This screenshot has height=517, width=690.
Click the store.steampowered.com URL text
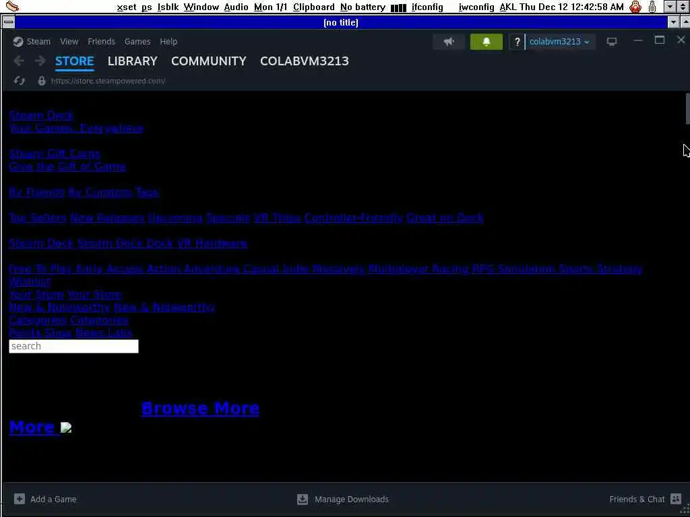pos(108,81)
